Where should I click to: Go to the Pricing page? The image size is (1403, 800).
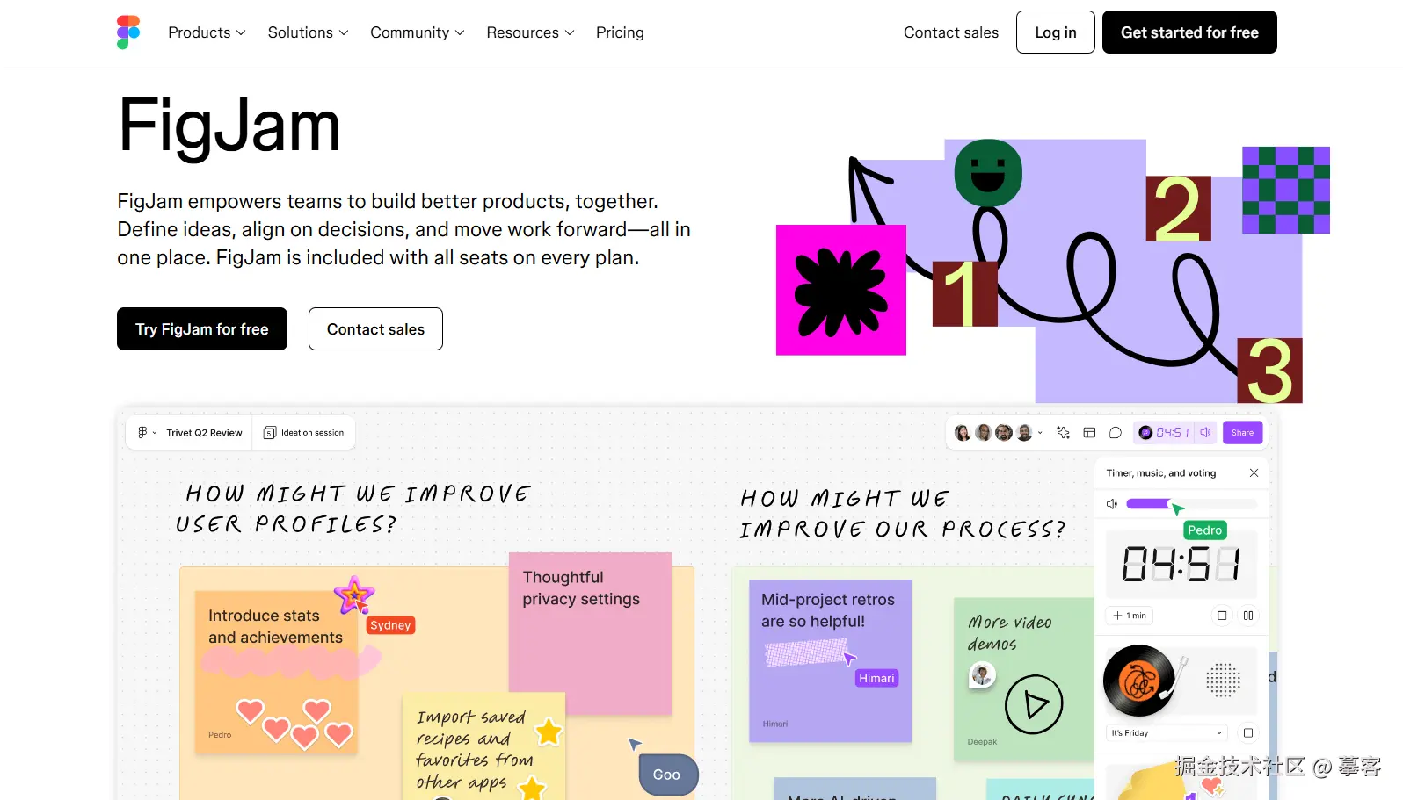pyautogui.click(x=620, y=32)
